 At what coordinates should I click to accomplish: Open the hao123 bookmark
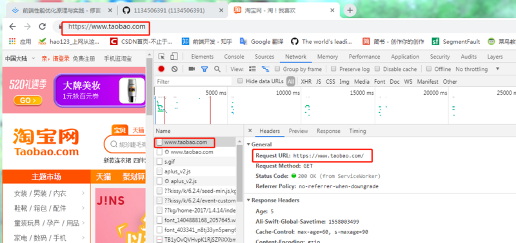click(69, 41)
